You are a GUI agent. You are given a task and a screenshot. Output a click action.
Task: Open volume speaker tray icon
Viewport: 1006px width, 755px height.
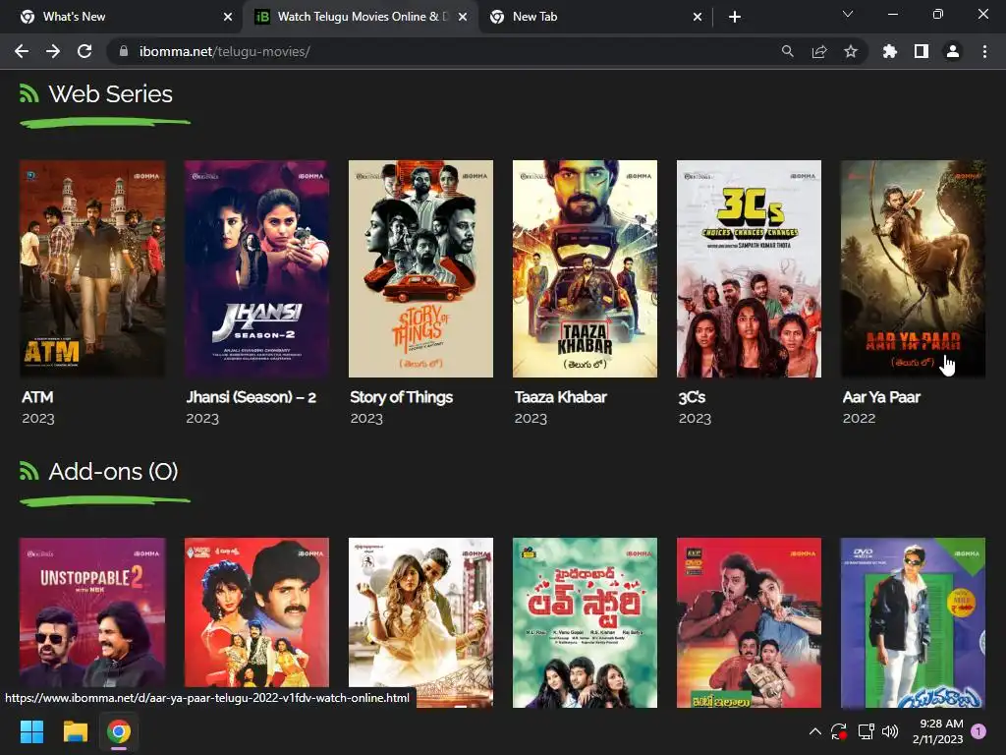point(890,731)
